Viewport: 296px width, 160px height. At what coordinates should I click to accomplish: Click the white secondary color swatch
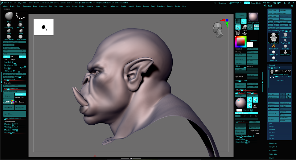click(x=250, y=45)
